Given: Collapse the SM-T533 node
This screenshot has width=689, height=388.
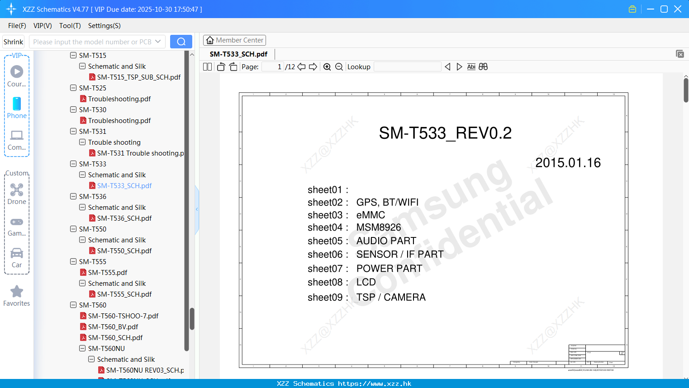Looking at the screenshot, I should 73,164.
